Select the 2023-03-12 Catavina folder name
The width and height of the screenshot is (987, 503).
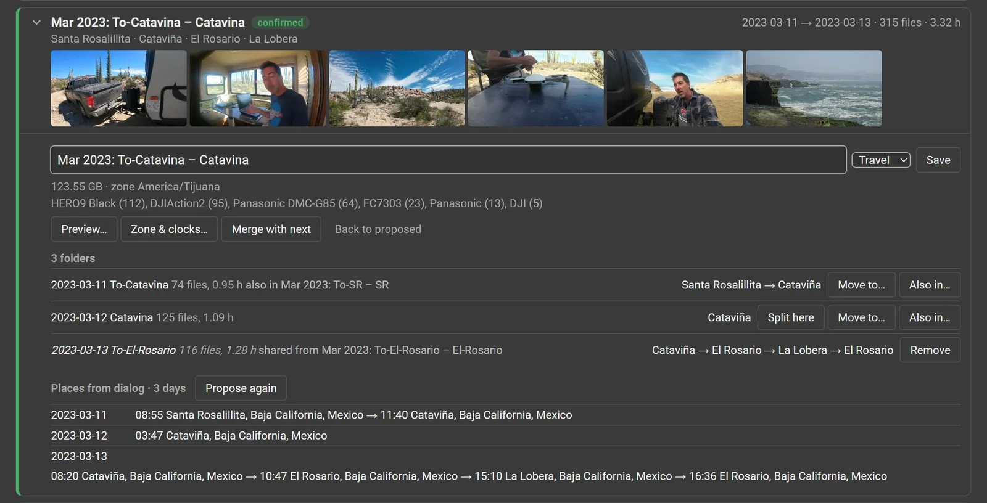102,317
